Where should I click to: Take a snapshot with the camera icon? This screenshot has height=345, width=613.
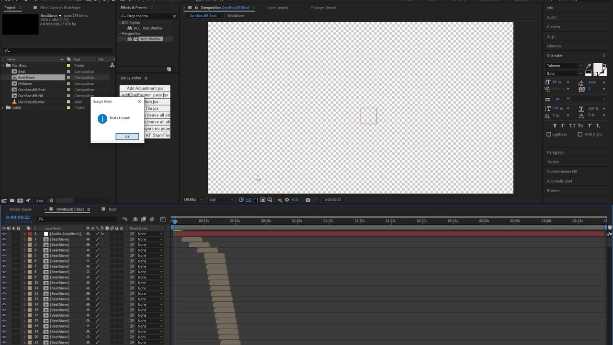tap(308, 200)
